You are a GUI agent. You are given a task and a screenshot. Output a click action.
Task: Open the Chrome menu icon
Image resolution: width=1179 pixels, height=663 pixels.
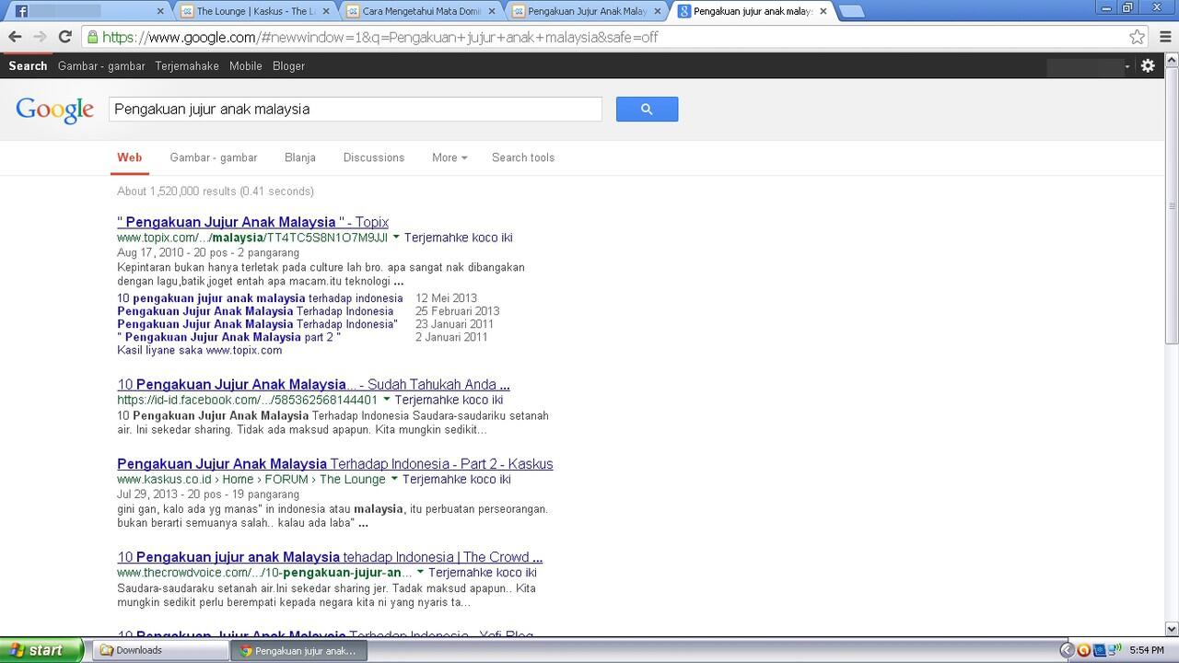pos(1165,37)
